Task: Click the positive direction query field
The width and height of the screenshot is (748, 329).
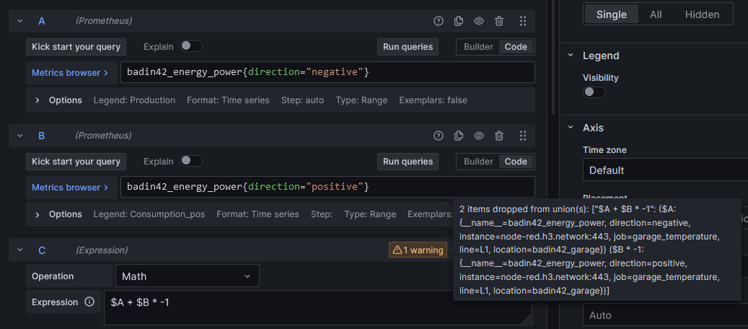Action: click(x=327, y=187)
